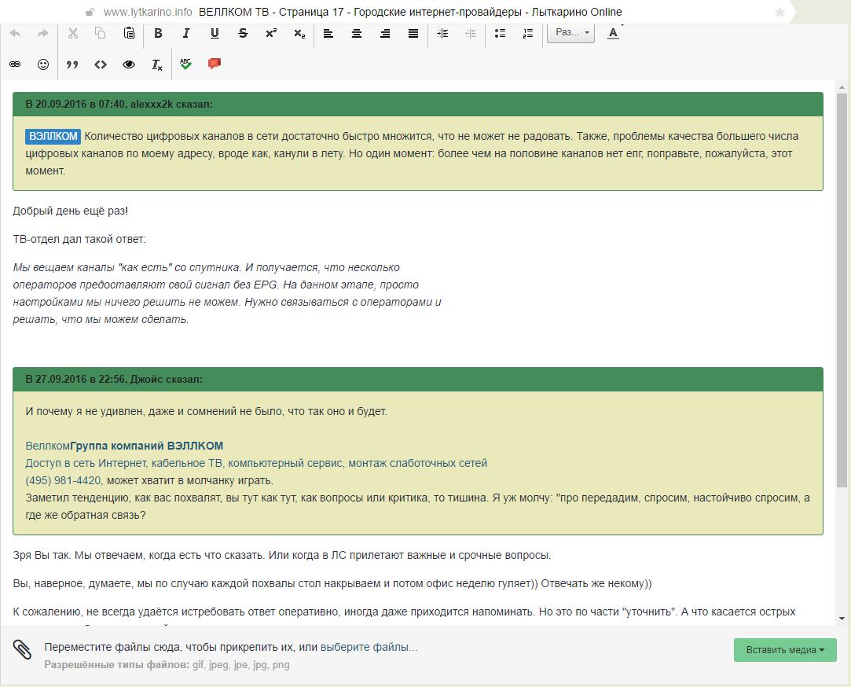
Task: Insert a quote block
Action: 72,64
